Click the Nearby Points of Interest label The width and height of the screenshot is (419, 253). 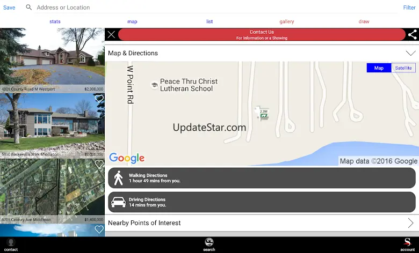coord(145,223)
